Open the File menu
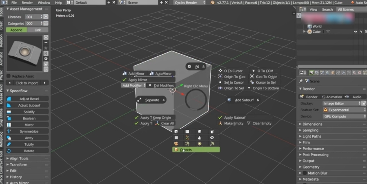Screen dimensions: 367x184 click(x=14, y=2)
